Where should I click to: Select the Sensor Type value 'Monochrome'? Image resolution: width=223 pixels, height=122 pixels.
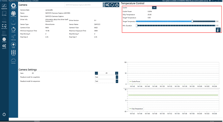(x=50, y=25)
